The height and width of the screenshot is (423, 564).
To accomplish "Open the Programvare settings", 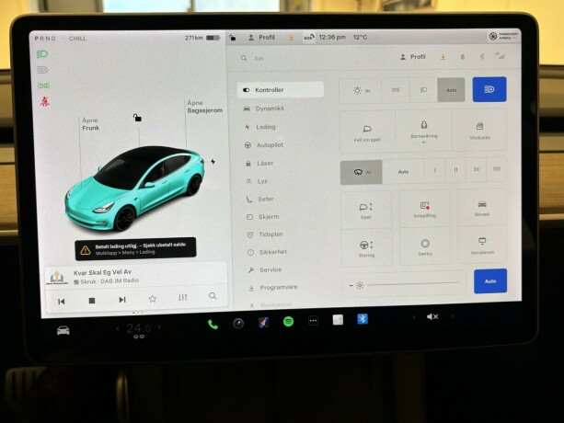I will tap(273, 288).
